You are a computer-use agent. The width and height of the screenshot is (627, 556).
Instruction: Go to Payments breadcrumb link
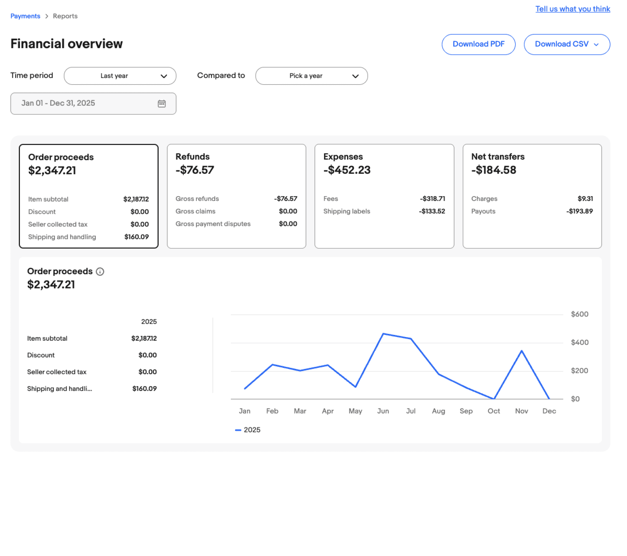pos(25,16)
